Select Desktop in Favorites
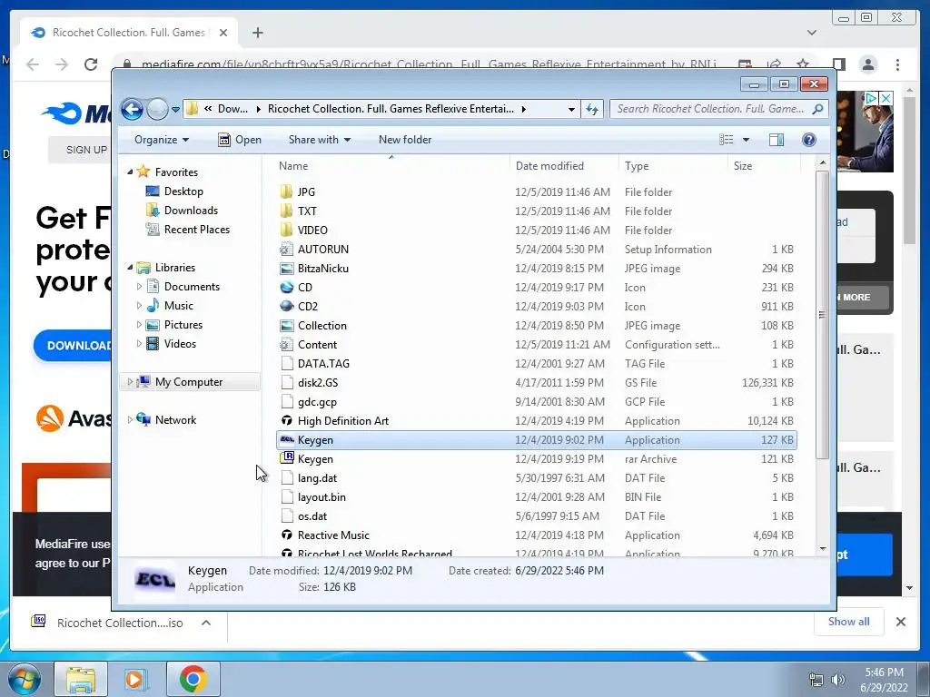This screenshot has width=930, height=697. (x=183, y=191)
